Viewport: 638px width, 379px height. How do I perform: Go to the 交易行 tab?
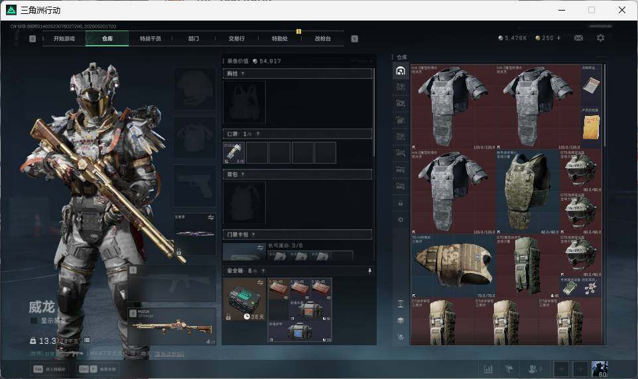click(x=237, y=38)
